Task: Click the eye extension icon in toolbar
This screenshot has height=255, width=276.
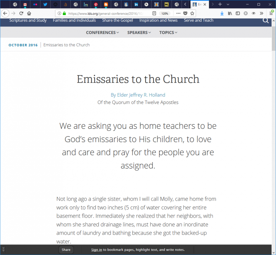Action: click(254, 13)
